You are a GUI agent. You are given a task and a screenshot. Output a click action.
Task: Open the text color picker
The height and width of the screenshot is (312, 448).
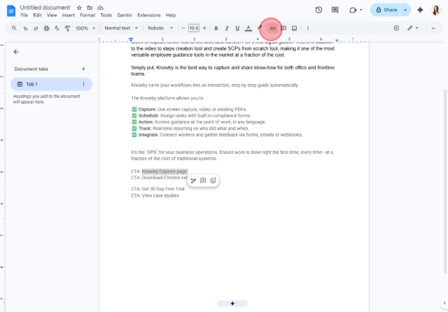(248, 28)
